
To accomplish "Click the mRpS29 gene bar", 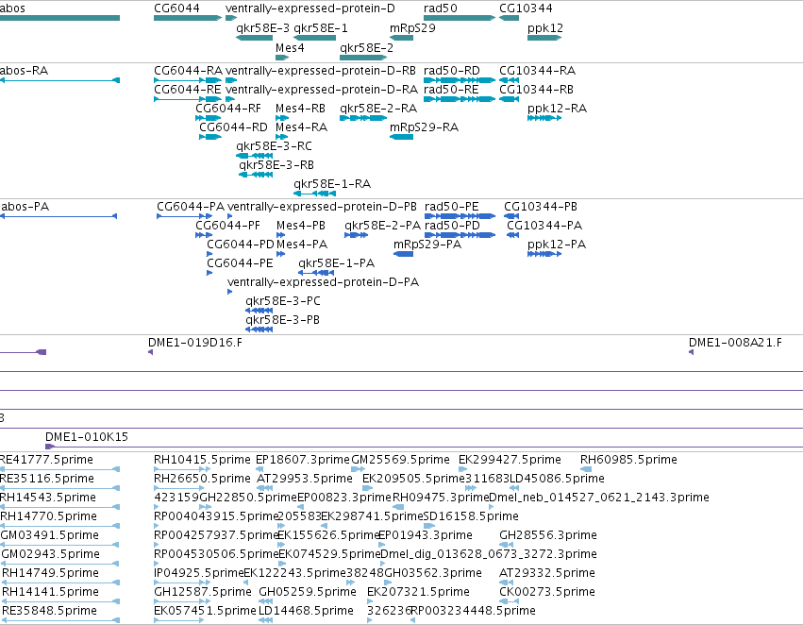I will pos(402,38).
